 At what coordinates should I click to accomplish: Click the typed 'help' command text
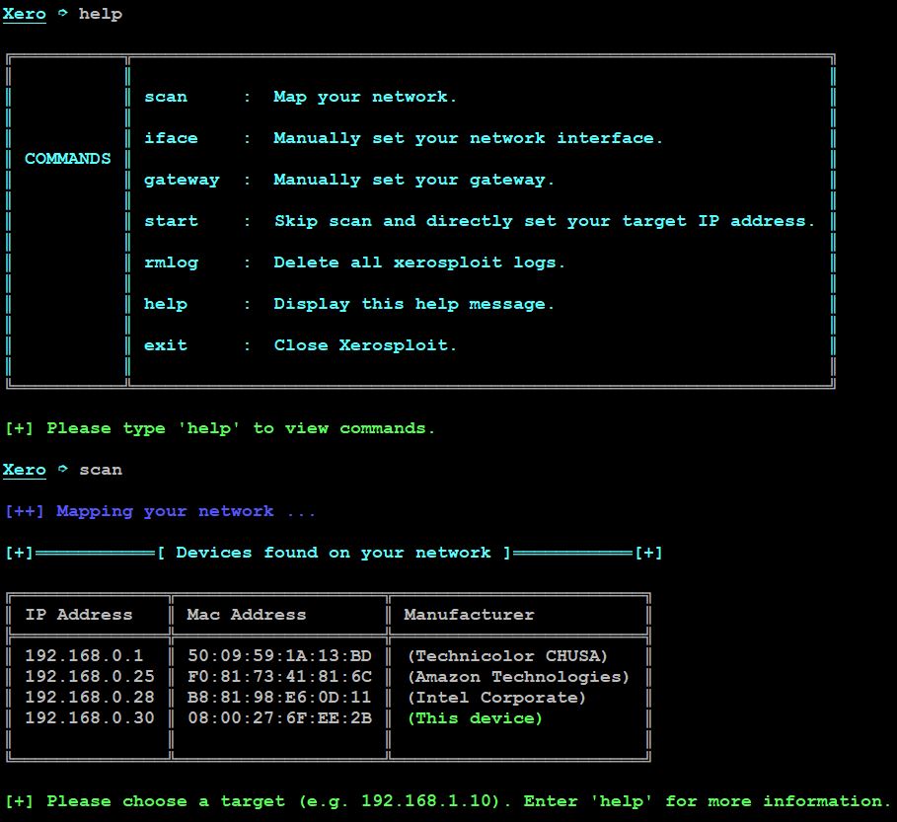point(101,14)
